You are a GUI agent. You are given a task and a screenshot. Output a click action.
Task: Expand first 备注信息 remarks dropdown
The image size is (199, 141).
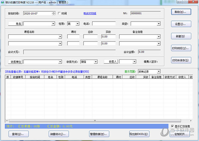tap(159, 37)
